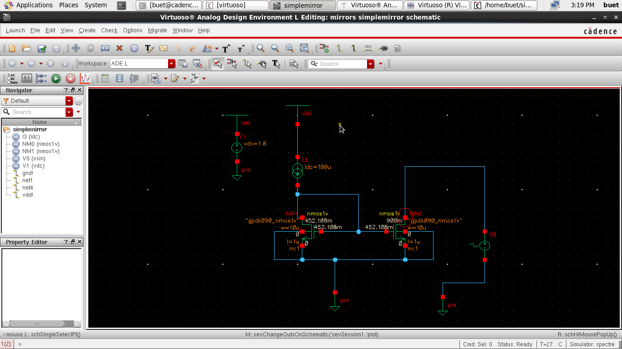Screen dimensions: 622x349
Task: Open the Migrate menu
Action: click(x=157, y=30)
